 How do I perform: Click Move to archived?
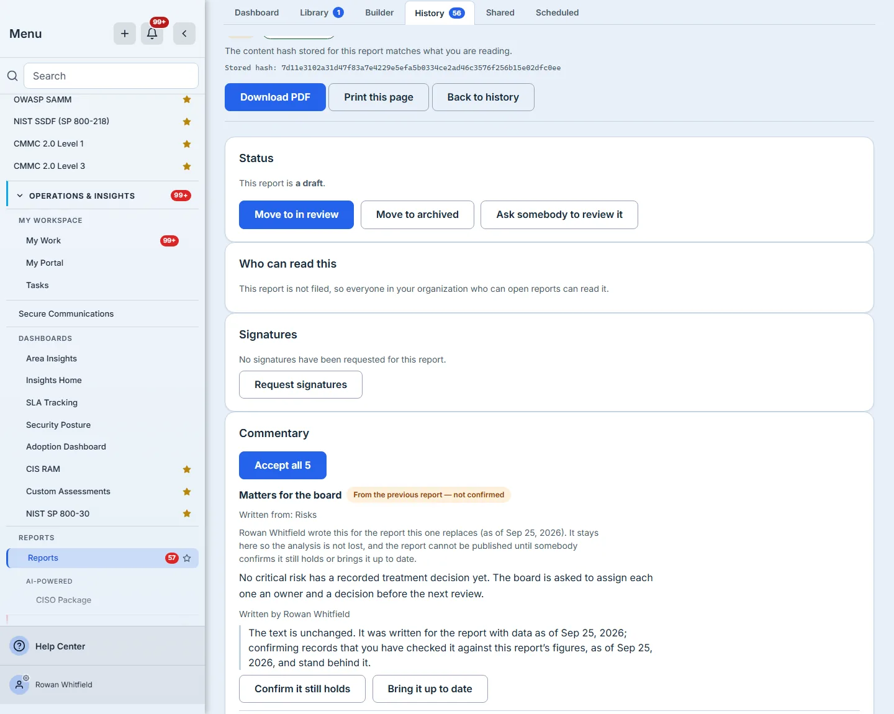(417, 215)
